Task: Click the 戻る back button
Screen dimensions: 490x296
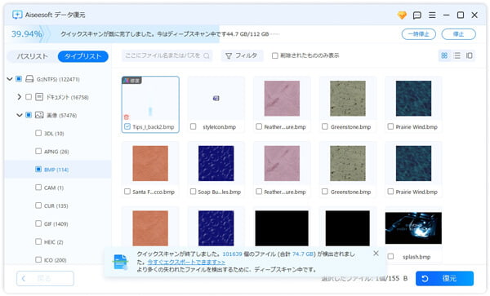Action: click(45, 278)
